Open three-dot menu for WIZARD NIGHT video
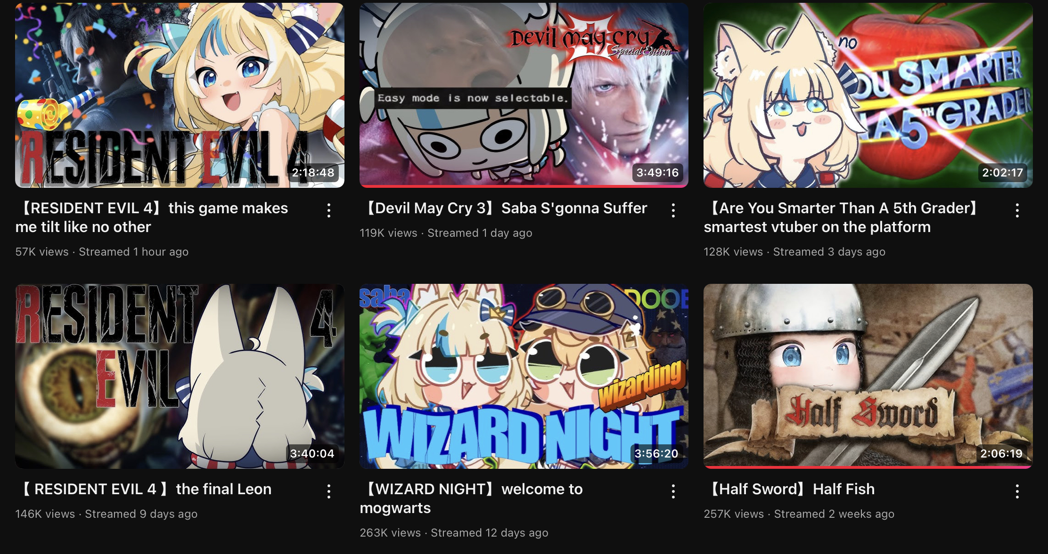The image size is (1048, 554). pos(673,491)
